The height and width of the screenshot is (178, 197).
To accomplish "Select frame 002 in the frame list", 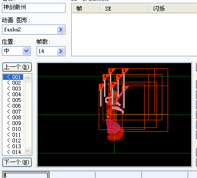I will (x=13, y=83).
